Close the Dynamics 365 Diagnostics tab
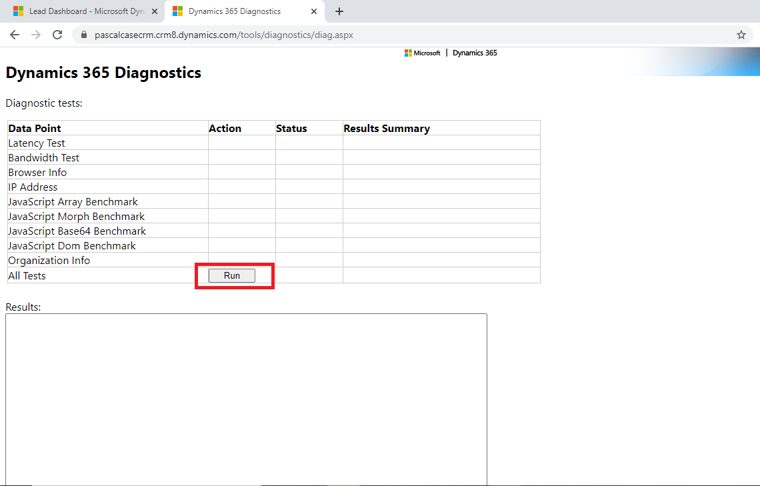Image resolution: width=760 pixels, height=486 pixels. click(x=314, y=11)
